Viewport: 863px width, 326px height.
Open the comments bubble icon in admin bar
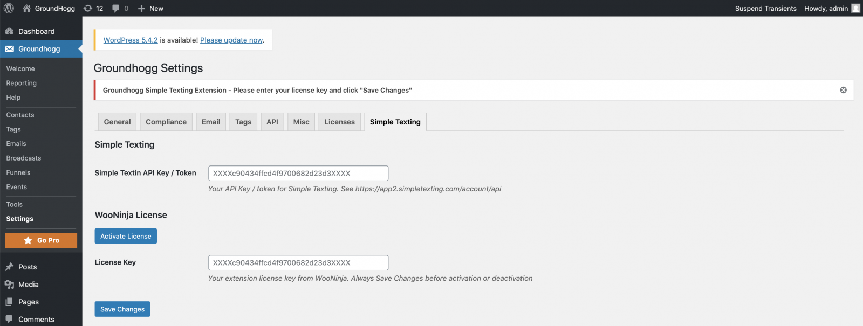point(116,8)
